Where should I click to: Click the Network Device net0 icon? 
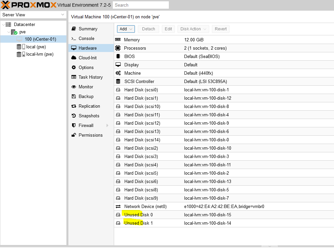(x=118, y=206)
